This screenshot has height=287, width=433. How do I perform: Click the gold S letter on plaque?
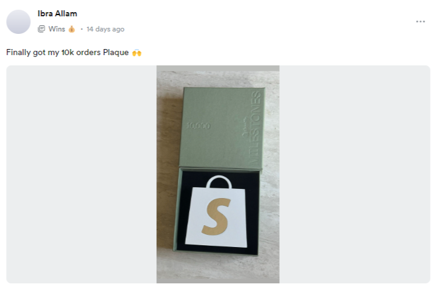point(216,216)
